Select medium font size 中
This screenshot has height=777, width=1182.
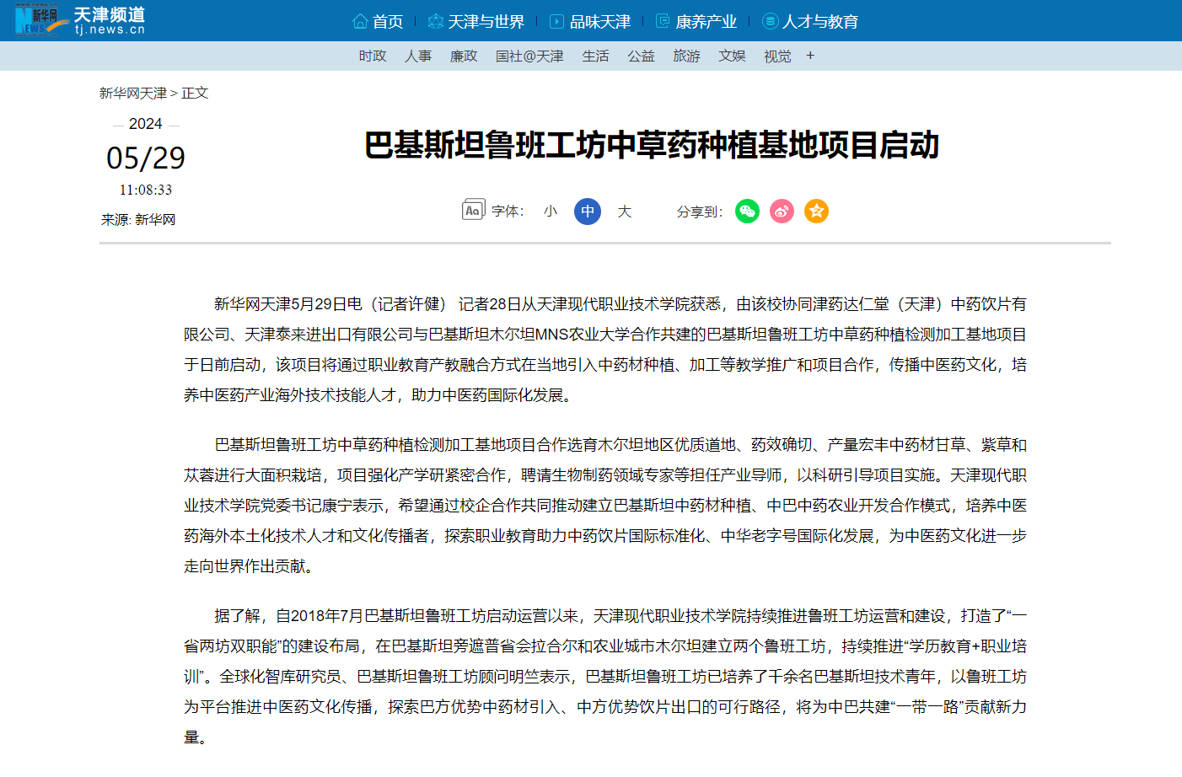[x=588, y=211]
